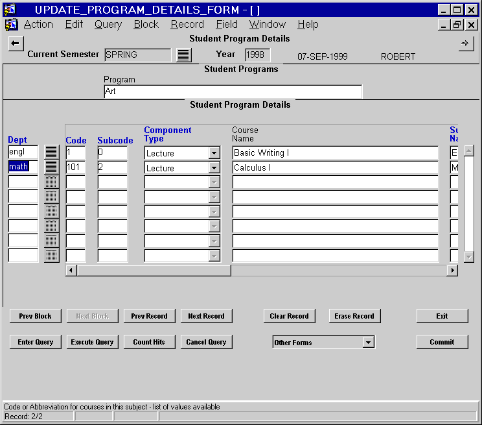
Task: Click the list icon in fourth Dept row
Action: pos(51,197)
